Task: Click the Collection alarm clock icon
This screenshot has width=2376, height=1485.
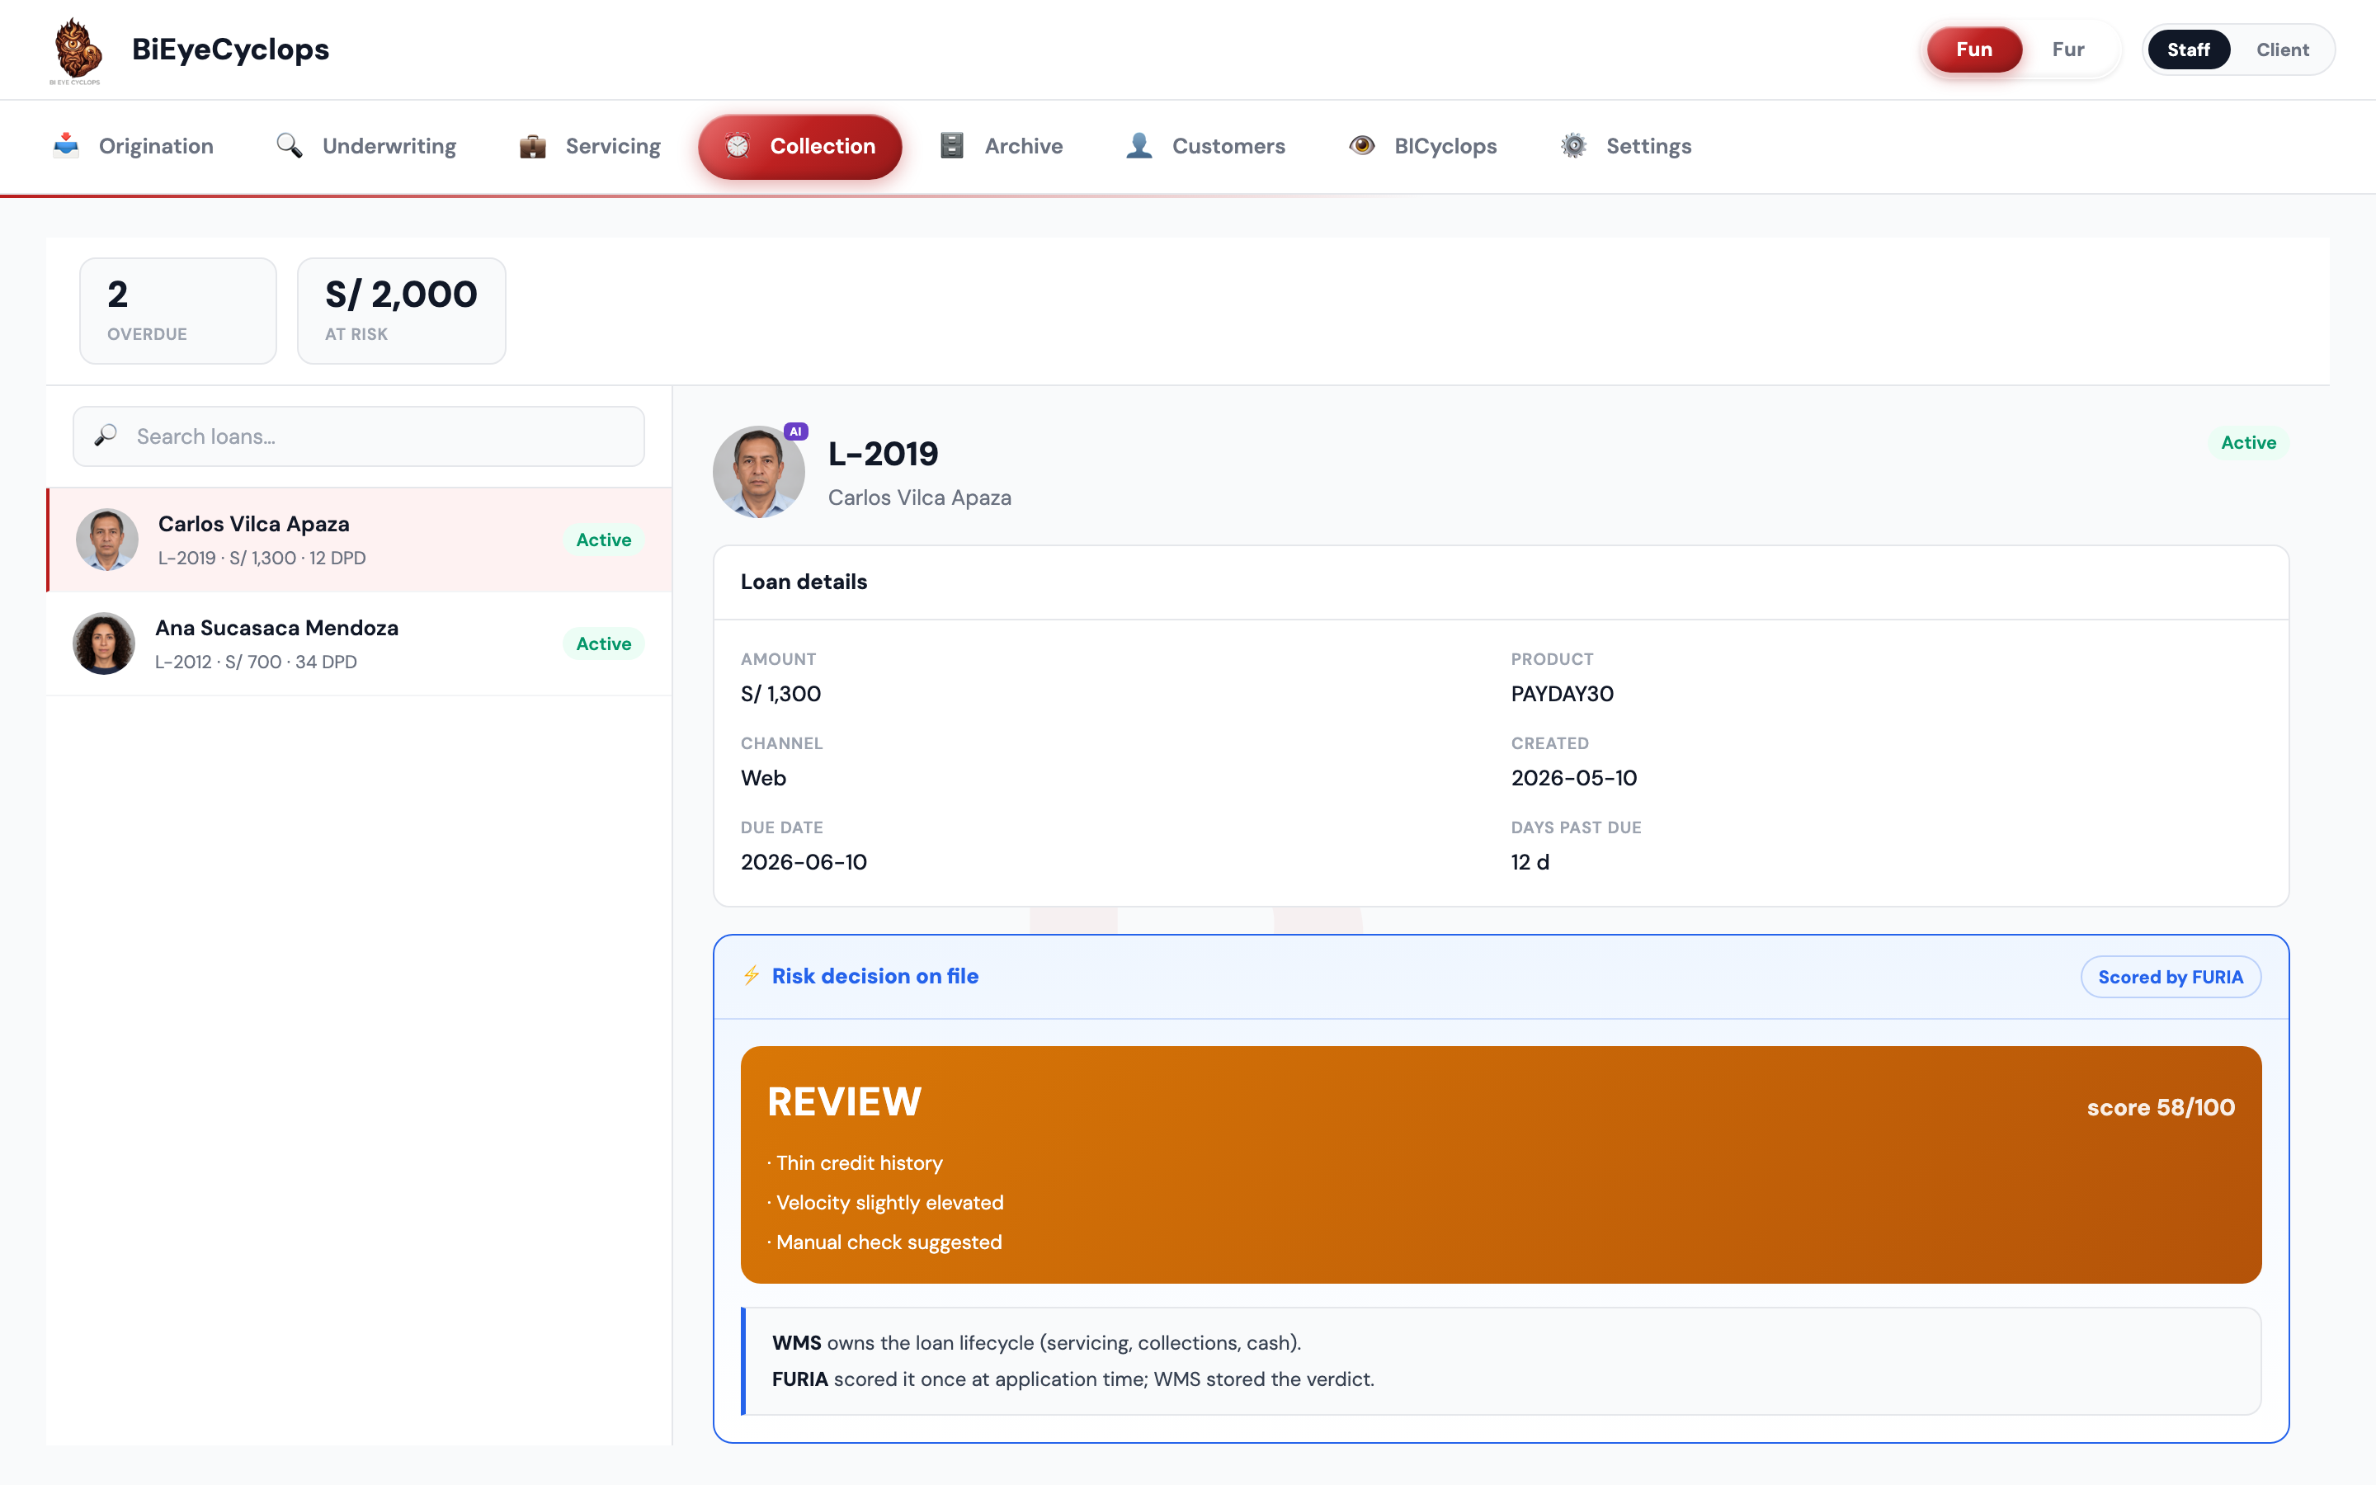Action: [x=738, y=145]
